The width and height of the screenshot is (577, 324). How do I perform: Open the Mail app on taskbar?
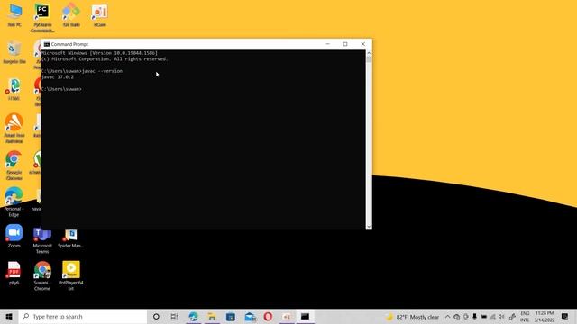pos(250,316)
